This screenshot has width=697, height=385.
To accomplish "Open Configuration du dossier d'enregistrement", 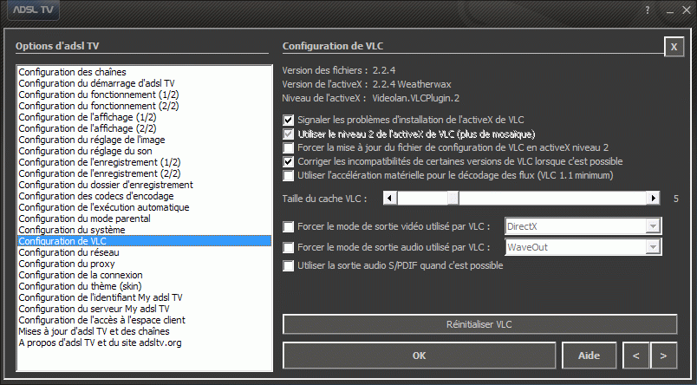I will [x=144, y=185].
